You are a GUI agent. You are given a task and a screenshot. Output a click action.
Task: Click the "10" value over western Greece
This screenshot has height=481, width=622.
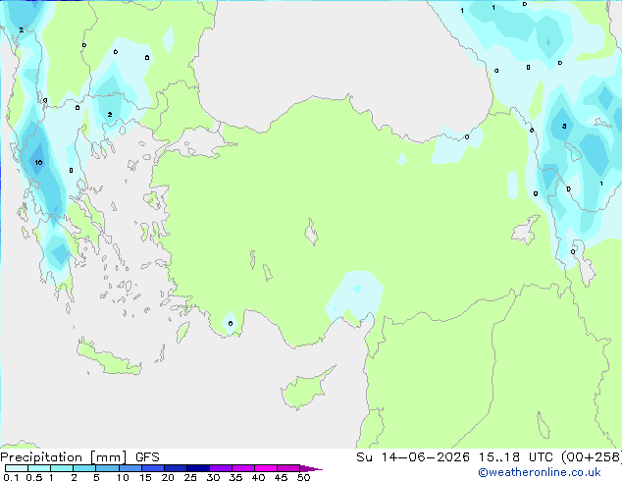[x=38, y=162]
